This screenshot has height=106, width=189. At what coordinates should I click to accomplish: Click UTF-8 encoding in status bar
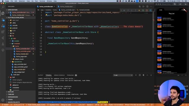coord(97,105)
